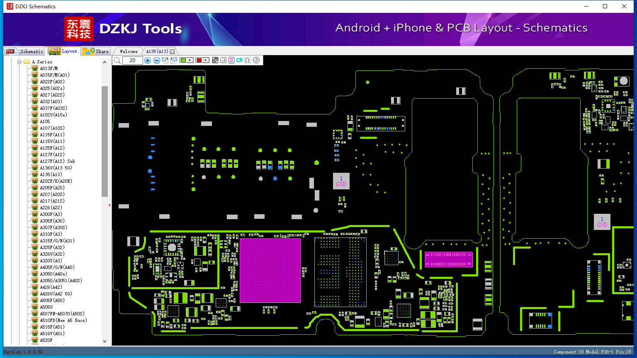Image resolution: width=637 pixels, height=358 pixels.
Task: Select A136U(A13 5G) layout
Action: click(x=56, y=168)
